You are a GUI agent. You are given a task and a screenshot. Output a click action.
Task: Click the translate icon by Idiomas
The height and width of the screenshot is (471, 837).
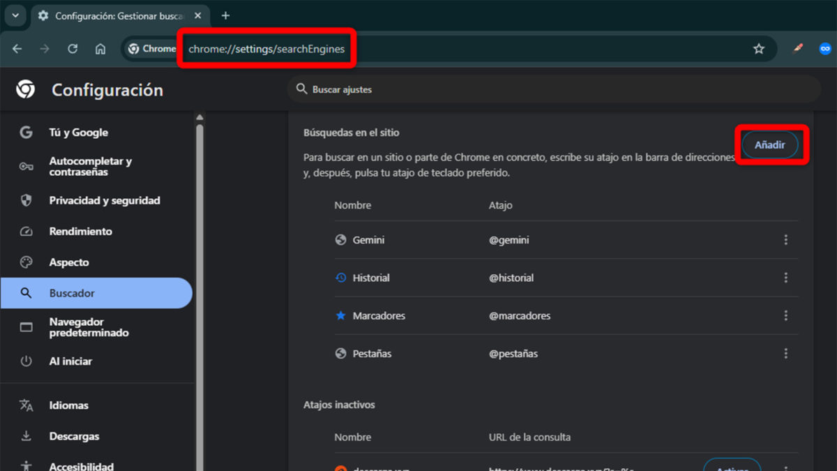click(26, 405)
